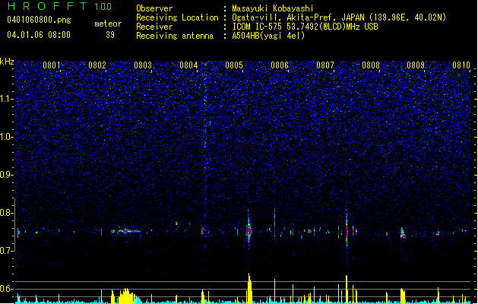The image size is (478, 304).
Task: Click the strong meteor echo after 0805
Action: (249, 230)
